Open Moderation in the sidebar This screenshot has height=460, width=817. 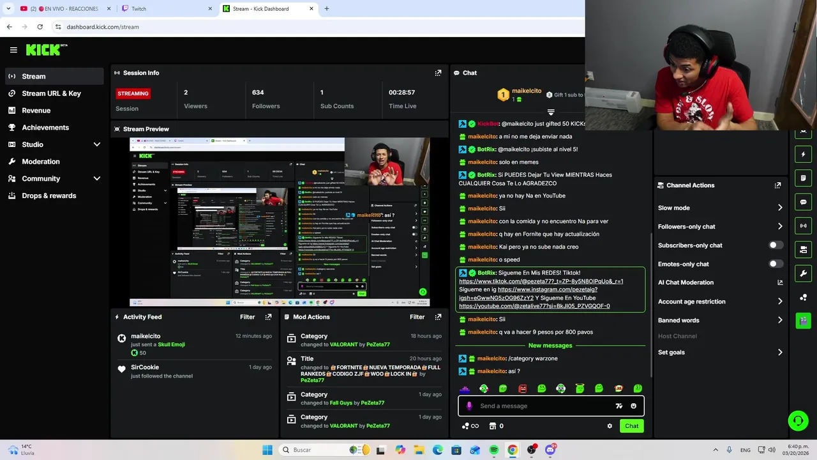[x=54, y=162]
